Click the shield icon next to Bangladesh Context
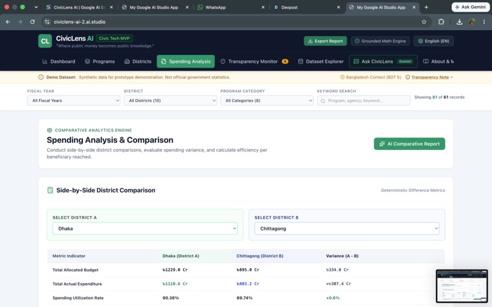 pyautogui.click(x=342, y=77)
